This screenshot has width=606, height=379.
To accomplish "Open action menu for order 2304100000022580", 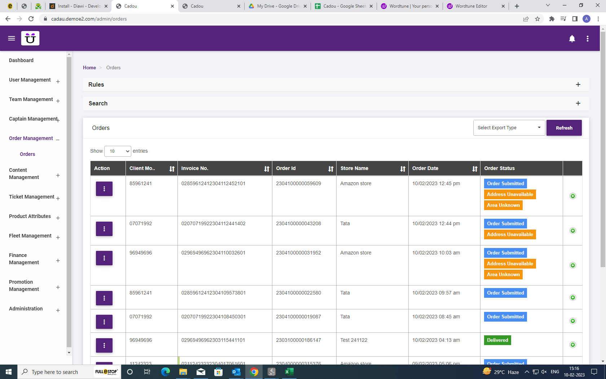I will pos(104,298).
